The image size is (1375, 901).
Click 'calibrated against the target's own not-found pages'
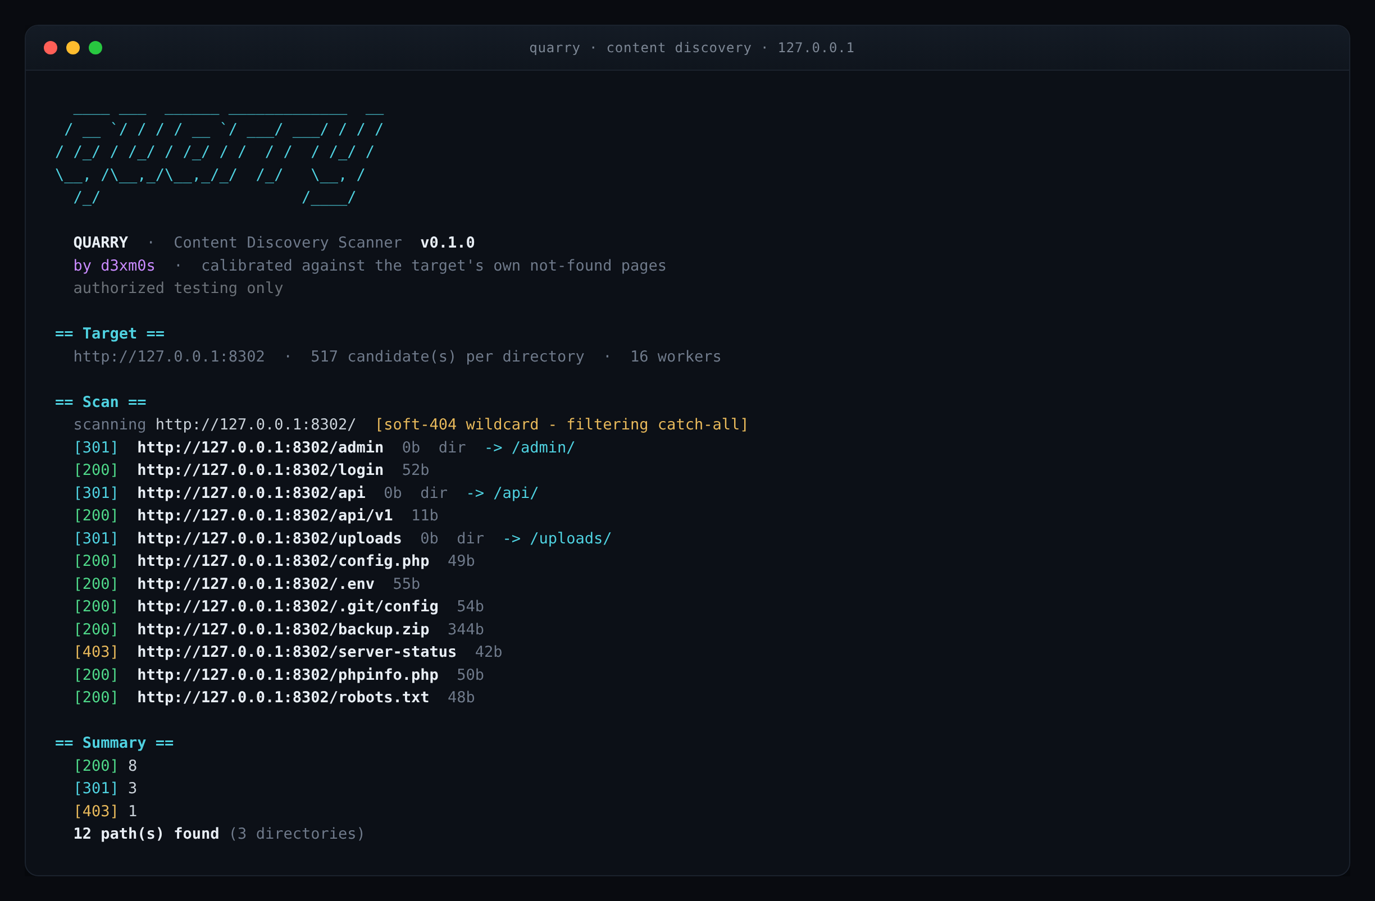click(x=433, y=266)
